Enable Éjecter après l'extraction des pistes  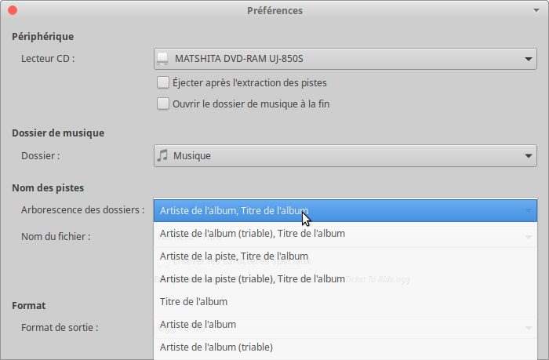click(x=163, y=82)
